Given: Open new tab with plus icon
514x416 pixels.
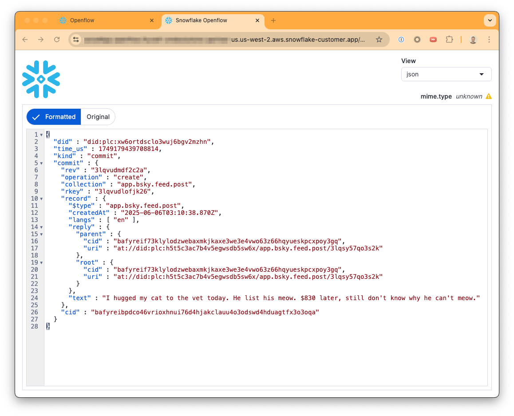Looking at the screenshot, I should pos(273,20).
